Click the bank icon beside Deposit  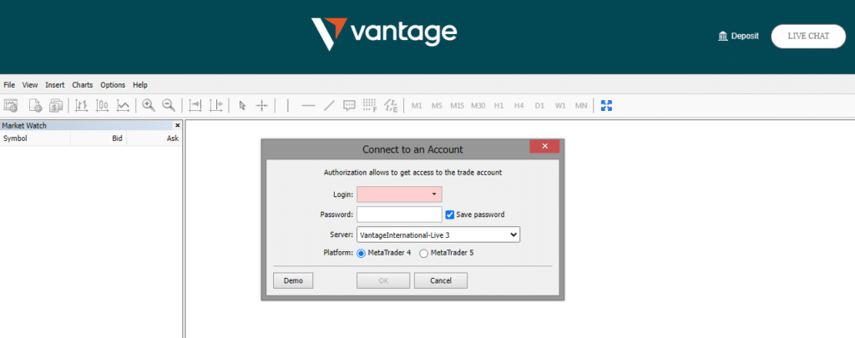click(723, 36)
